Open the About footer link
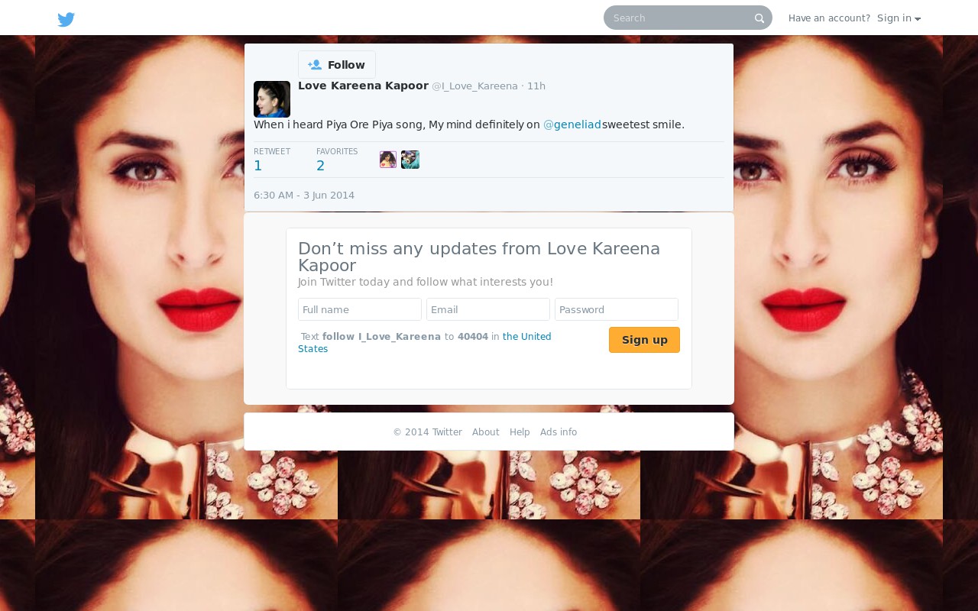 (486, 432)
